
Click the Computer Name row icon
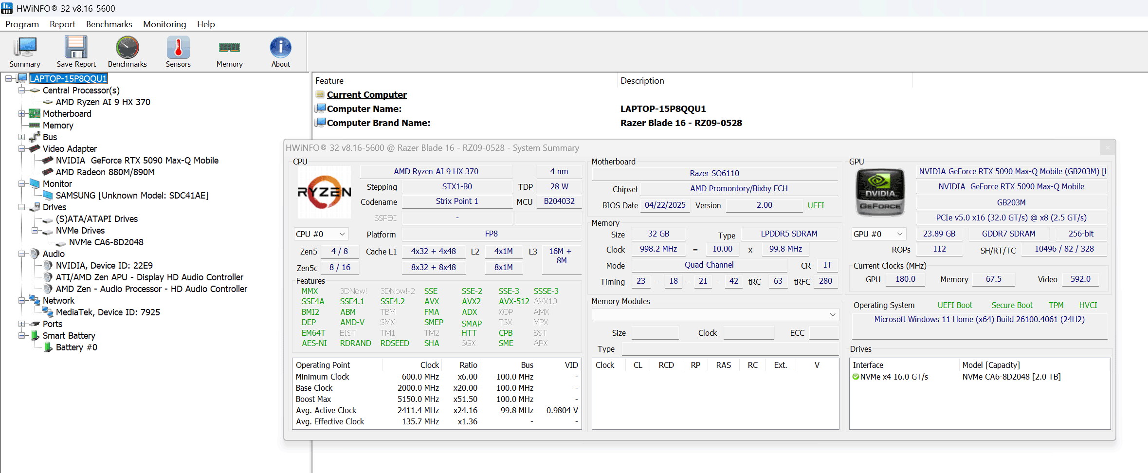click(320, 109)
